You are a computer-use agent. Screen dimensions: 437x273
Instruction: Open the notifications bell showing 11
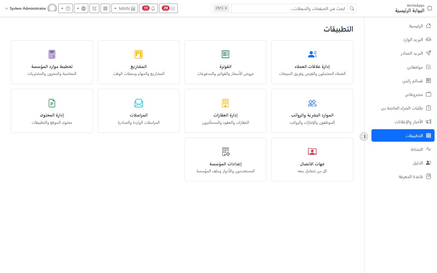(148, 8)
